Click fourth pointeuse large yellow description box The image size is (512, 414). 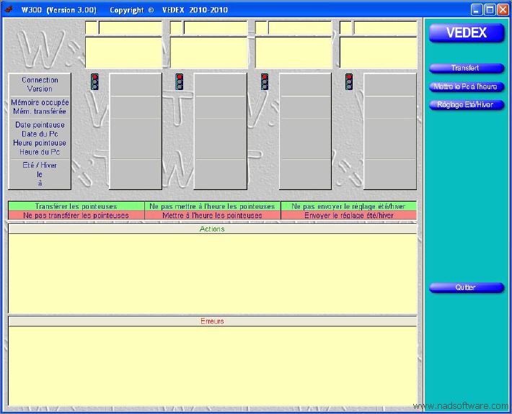tap(379, 53)
